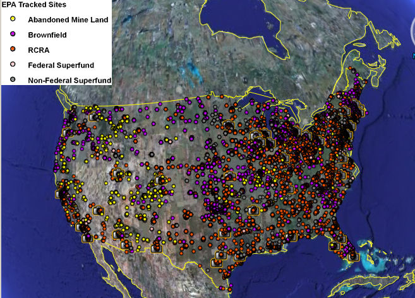
Task: Click the 'EPA Tracked Sites' legend title
Action: [34, 4]
